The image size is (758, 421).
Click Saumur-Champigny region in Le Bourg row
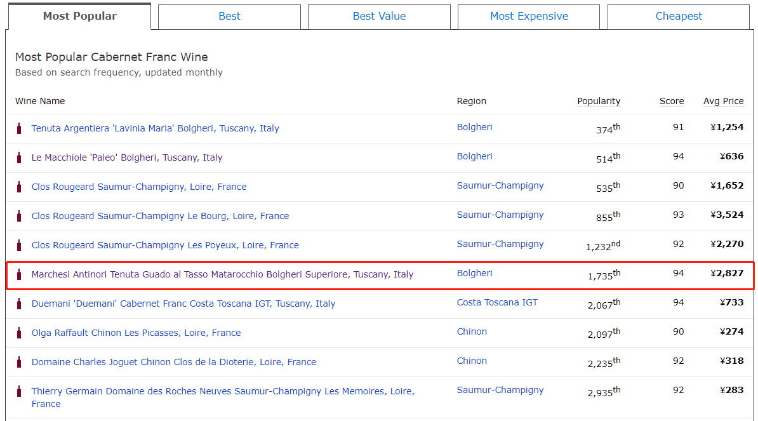(500, 215)
